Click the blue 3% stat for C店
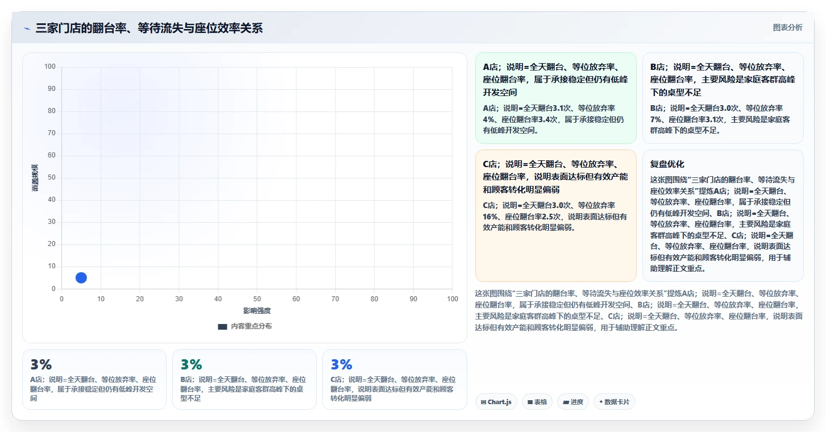This screenshot has height=432, width=826. click(341, 364)
